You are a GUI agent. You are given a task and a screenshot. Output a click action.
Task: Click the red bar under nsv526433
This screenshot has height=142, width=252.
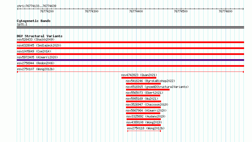click(x=130, y=42)
